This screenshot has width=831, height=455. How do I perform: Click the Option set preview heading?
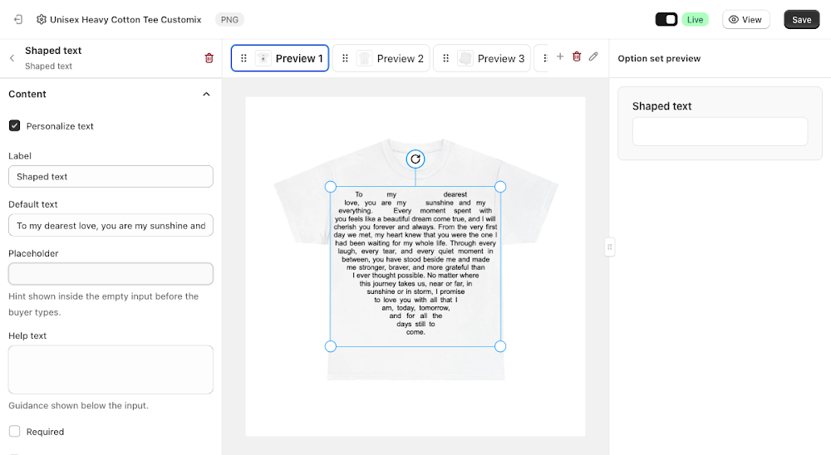(659, 58)
